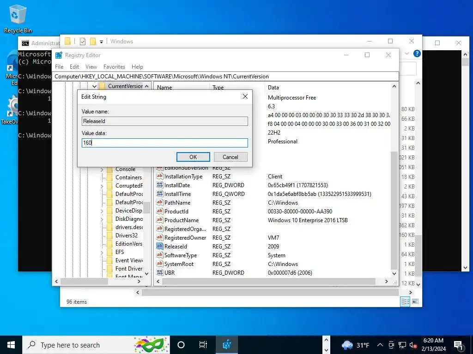
Task: Open the File menu in Registry Editor
Action: point(59,67)
